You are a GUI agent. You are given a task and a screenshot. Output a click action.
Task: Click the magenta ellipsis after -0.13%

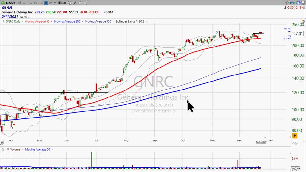click(101, 12)
